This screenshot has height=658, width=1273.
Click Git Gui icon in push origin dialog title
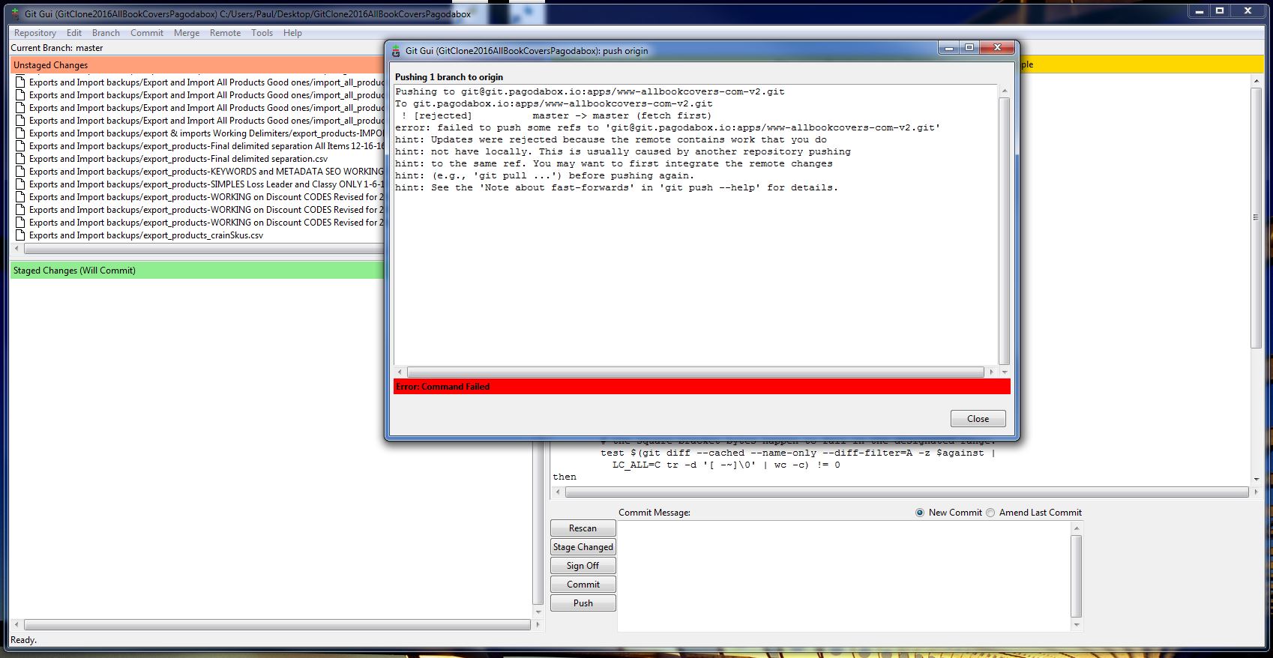click(396, 51)
